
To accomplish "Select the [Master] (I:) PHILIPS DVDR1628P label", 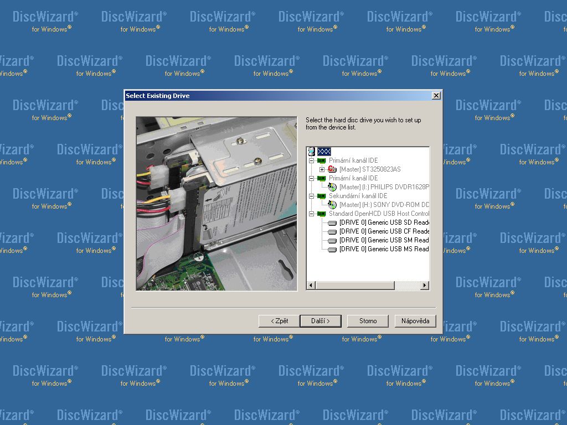I will point(384,187).
